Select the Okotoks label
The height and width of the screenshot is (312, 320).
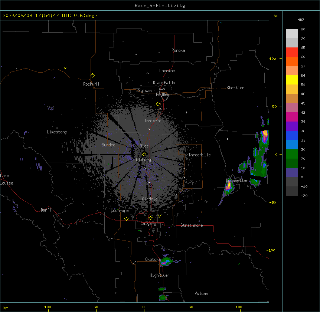[x=153, y=259]
